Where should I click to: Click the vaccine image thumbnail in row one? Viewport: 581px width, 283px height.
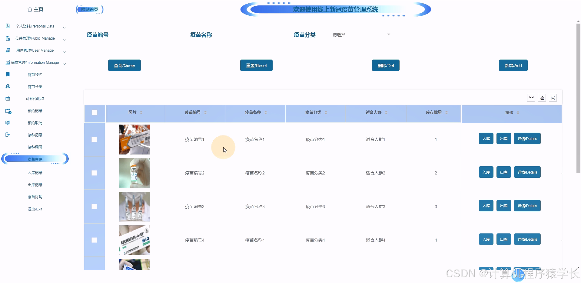pos(134,139)
